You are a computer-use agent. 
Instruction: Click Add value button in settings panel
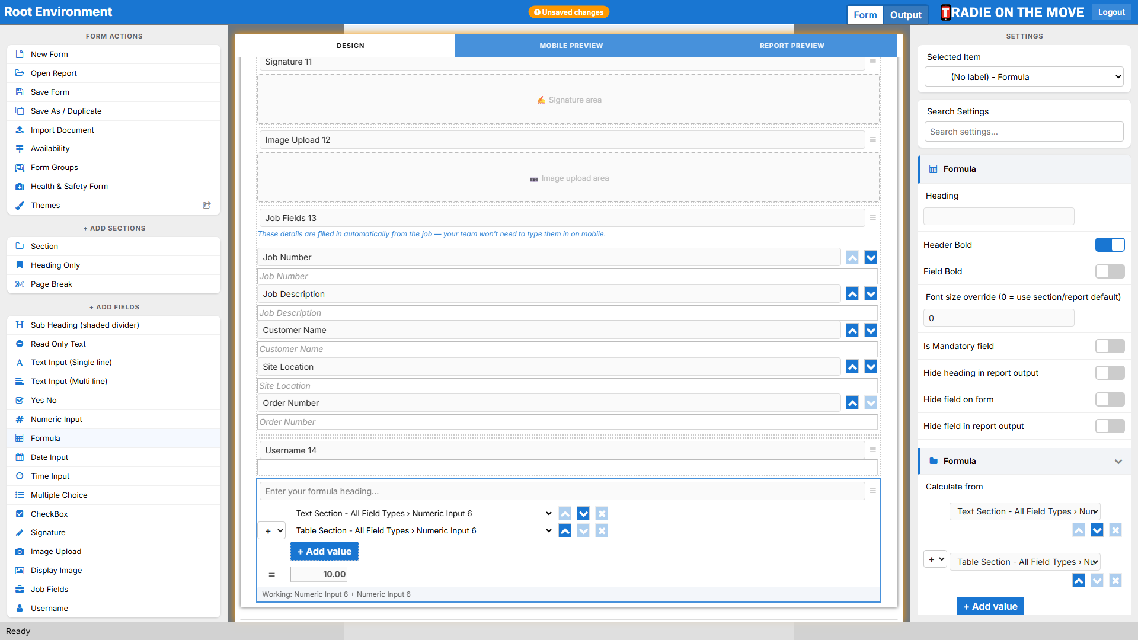coord(990,606)
